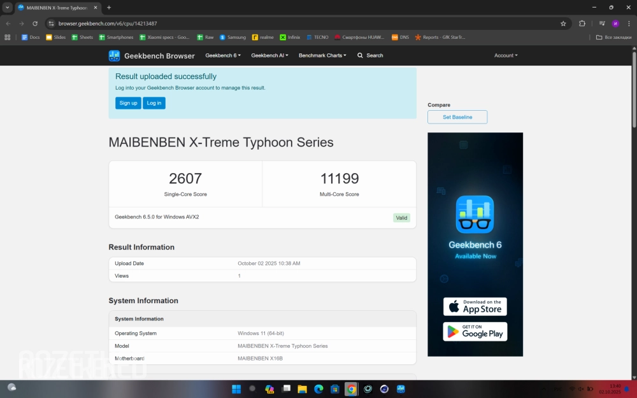This screenshot has width=637, height=398.
Task: Reload the page using the refresh icon
Action: click(x=35, y=24)
